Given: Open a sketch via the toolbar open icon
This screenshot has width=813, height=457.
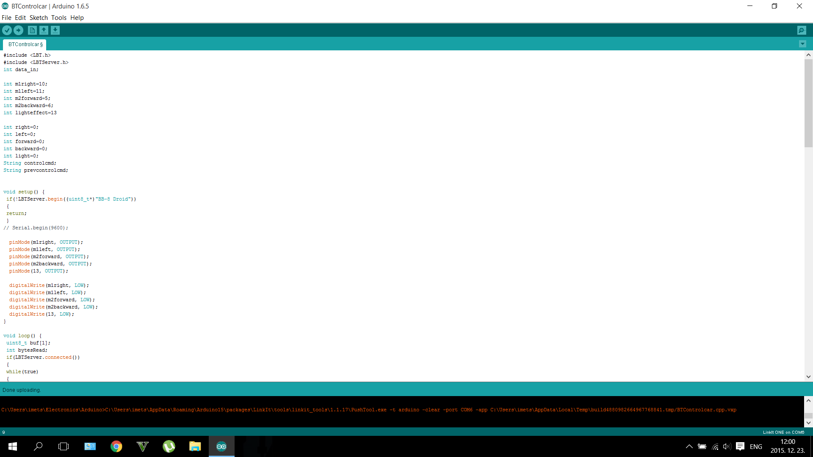Looking at the screenshot, I should (x=44, y=30).
